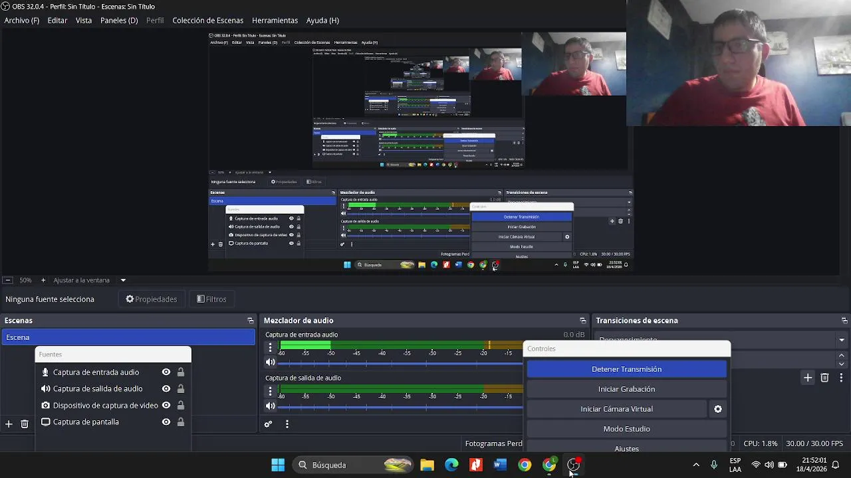Open the Vista menu
Screen dimensions: 851x478
click(x=84, y=21)
